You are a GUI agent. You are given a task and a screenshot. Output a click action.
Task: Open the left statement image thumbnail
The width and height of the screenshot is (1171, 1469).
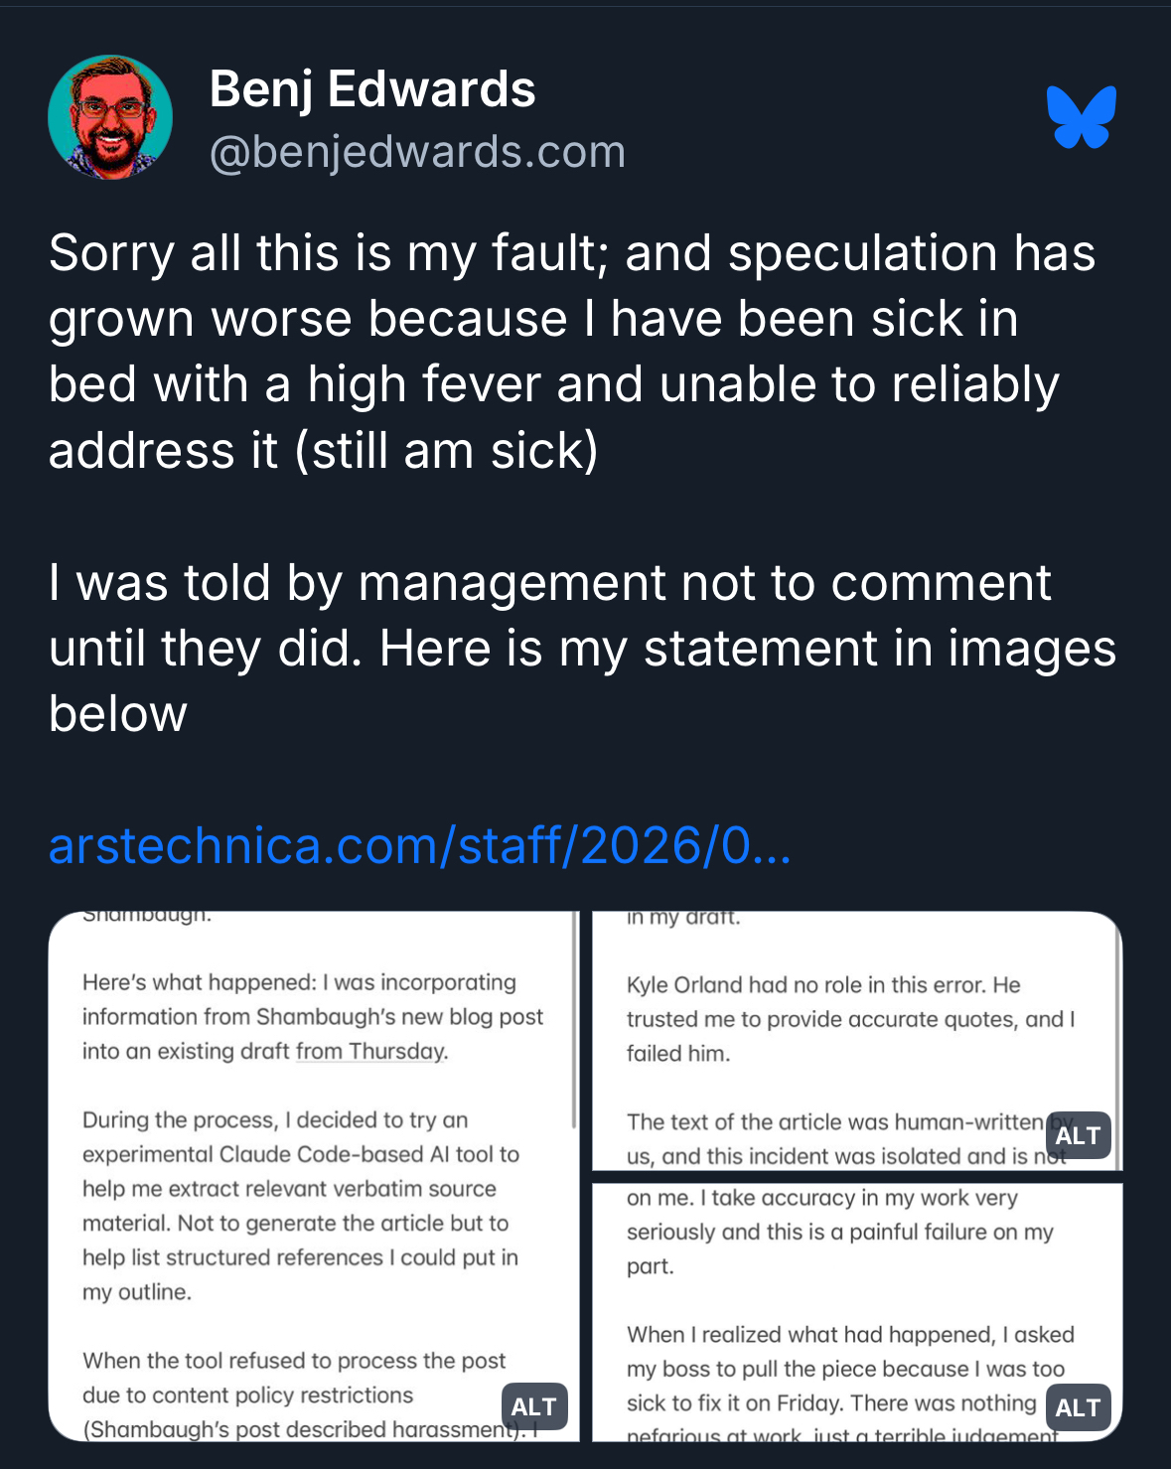[314, 1192]
